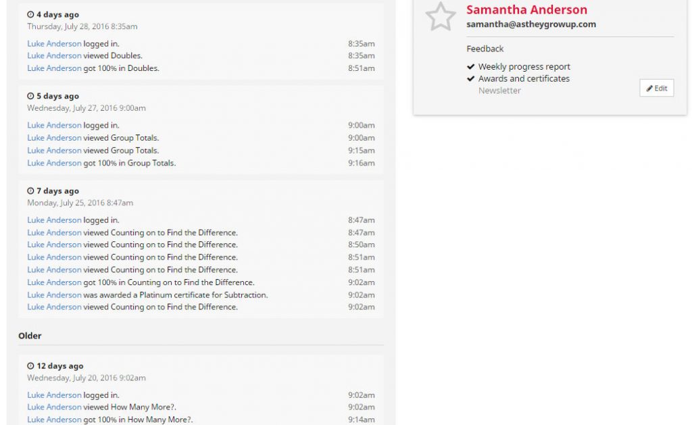Click the star icon beside Samantha Anderson
692x425 pixels.
[441, 16]
